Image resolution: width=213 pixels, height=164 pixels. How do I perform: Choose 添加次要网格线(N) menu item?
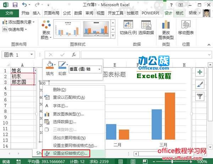click(73, 138)
